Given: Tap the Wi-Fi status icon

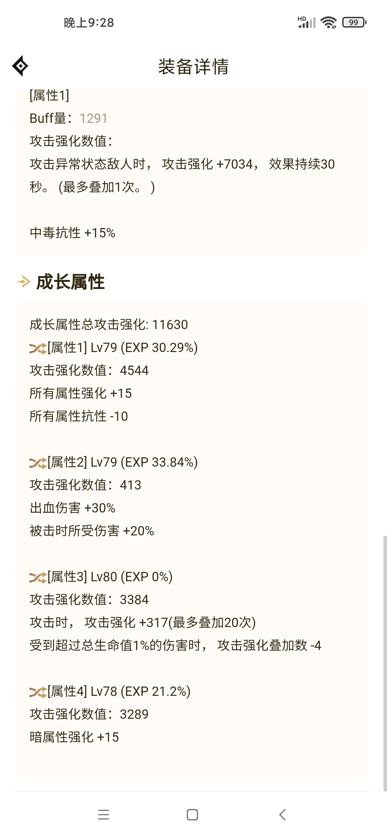Looking at the screenshot, I should click(329, 22).
